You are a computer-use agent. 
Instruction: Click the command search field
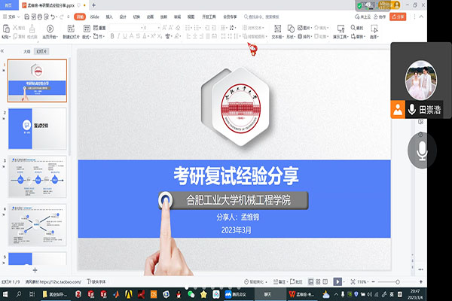coord(261,17)
